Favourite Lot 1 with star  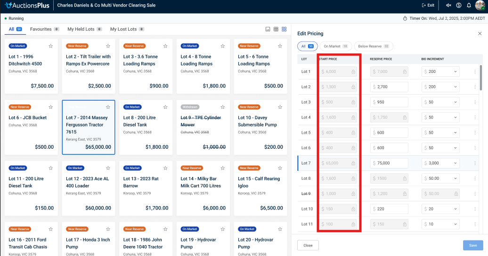pos(50,46)
